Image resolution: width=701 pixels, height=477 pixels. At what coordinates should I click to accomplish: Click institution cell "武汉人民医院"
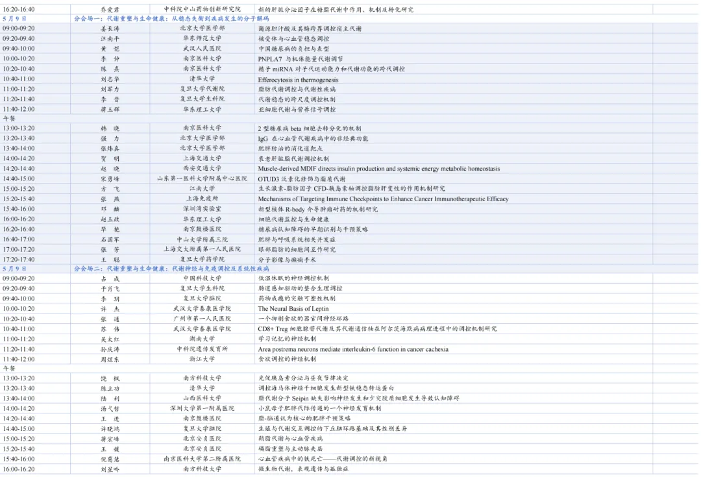pyautogui.click(x=202, y=48)
